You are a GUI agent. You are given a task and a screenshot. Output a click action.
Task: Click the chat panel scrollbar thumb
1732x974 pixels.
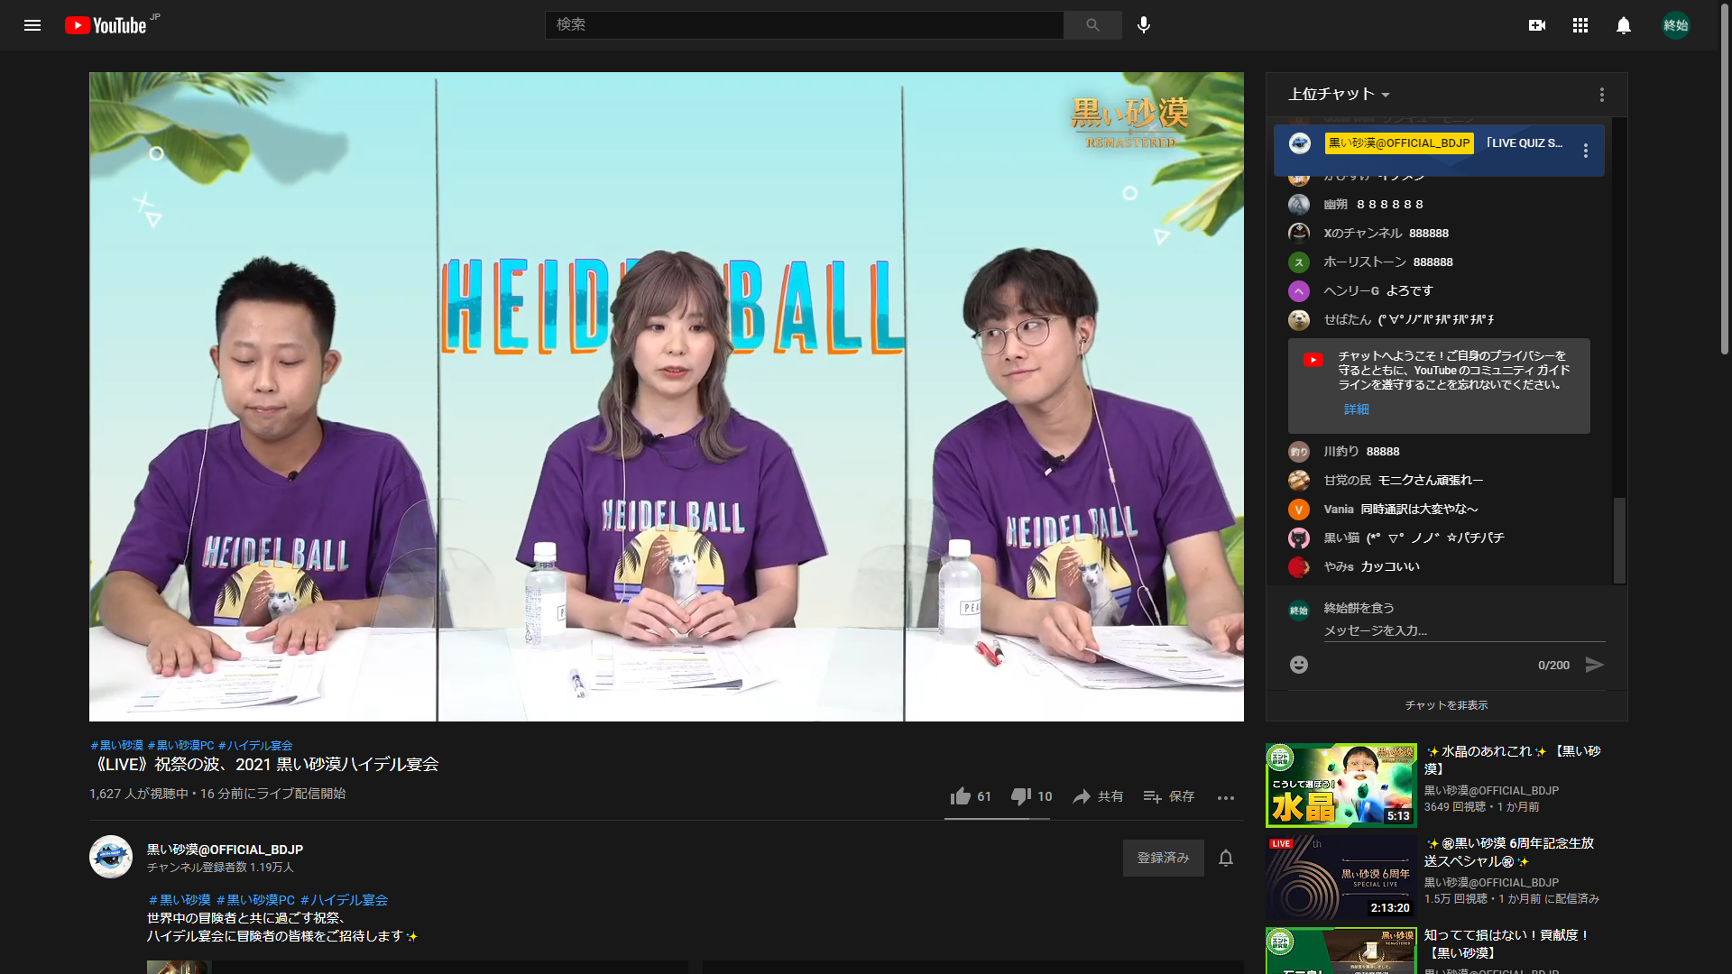click(1619, 539)
